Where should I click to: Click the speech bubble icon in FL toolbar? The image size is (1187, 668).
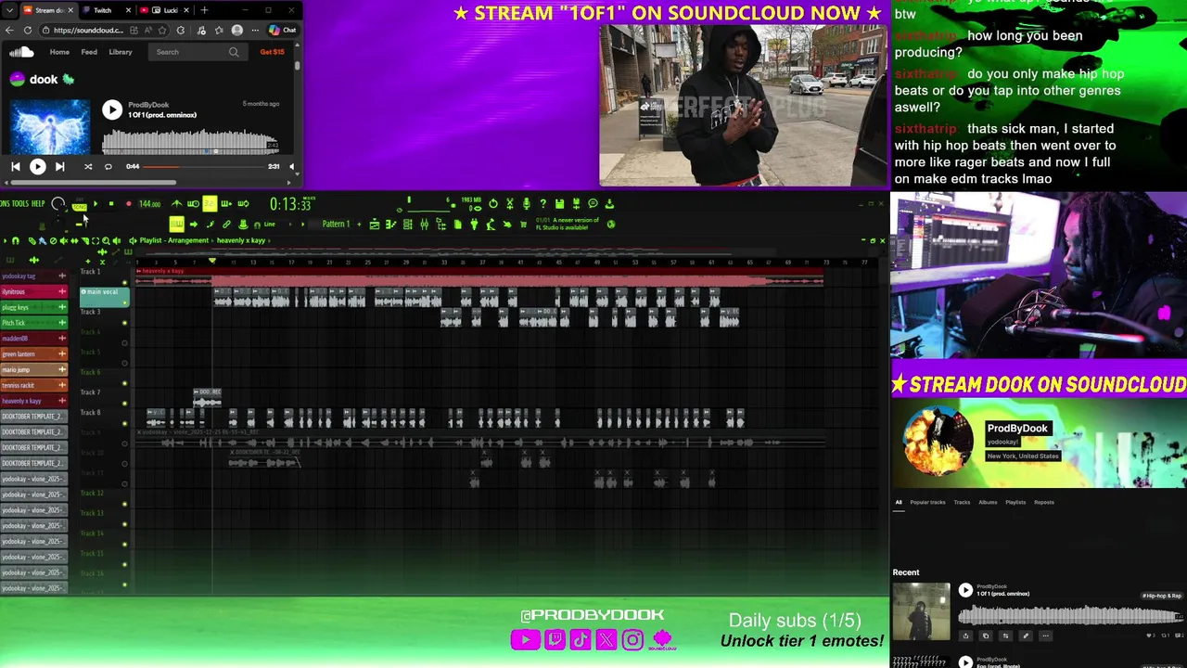click(593, 204)
